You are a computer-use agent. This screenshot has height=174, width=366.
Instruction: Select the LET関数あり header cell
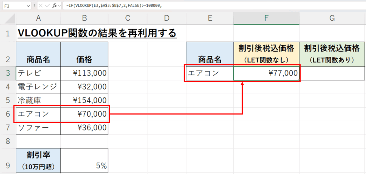tap(332, 54)
